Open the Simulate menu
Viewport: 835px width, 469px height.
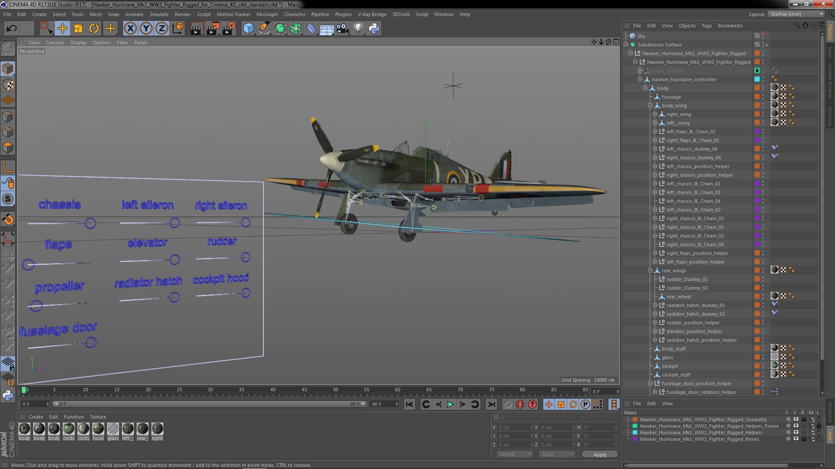159,14
